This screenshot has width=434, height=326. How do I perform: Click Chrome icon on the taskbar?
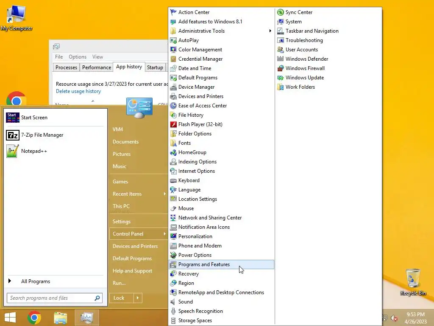click(34, 318)
